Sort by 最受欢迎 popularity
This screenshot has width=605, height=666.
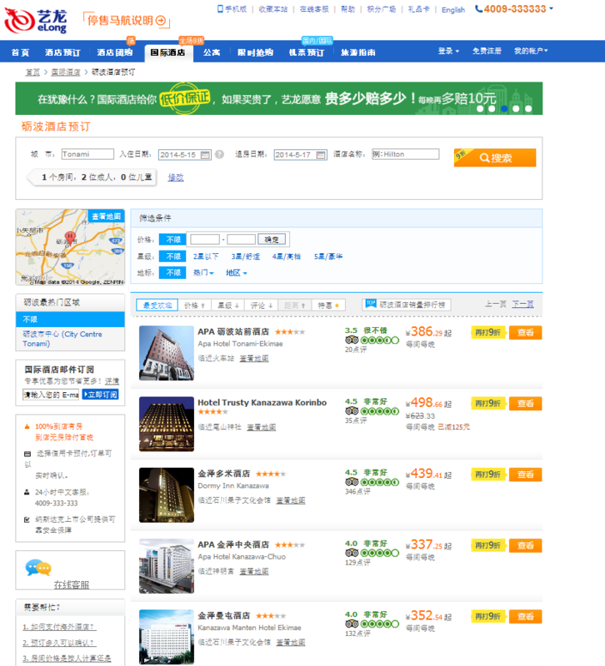pos(157,306)
